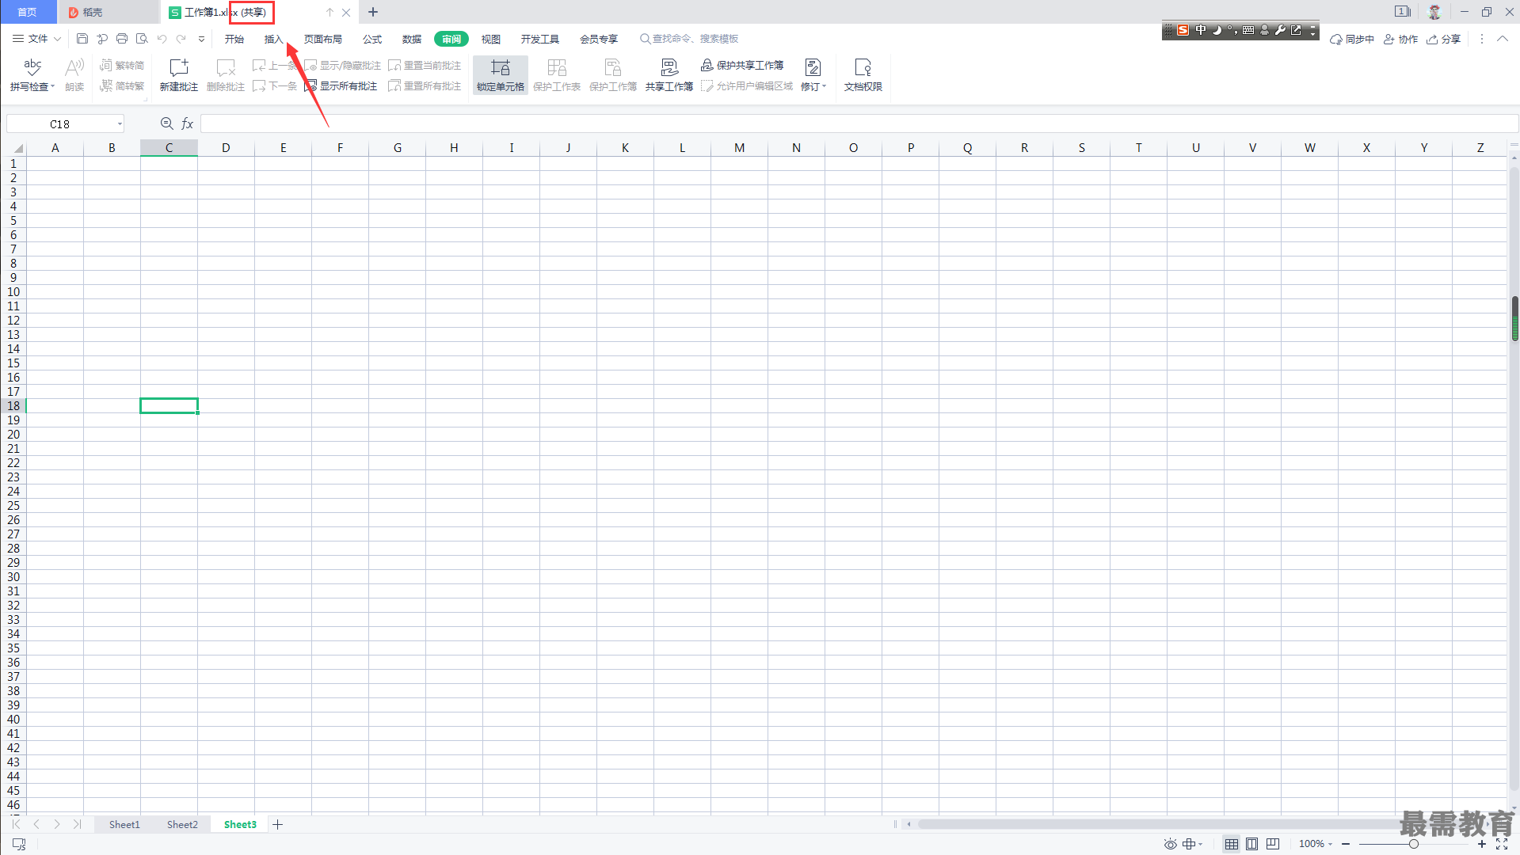
Task: Open the 文档权限 document permissions tool
Action: (863, 75)
